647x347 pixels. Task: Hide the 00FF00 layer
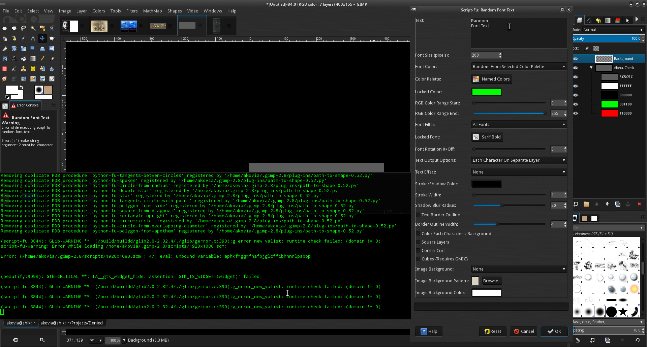pos(576,104)
